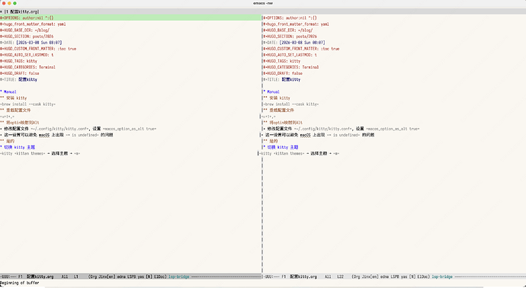The height and width of the screenshot is (288, 526).
Task: Click the #+OPTIONS line in right pane
Action: [x=290, y=18]
